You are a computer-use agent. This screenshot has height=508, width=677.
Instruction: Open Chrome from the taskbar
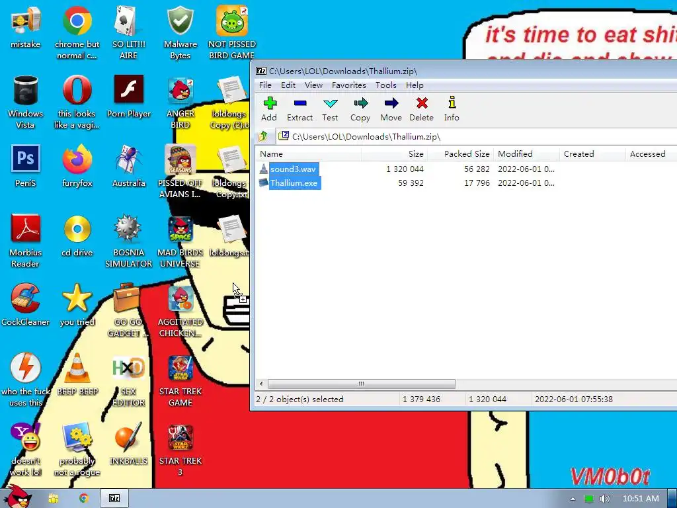pyautogui.click(x=83, y=499)
